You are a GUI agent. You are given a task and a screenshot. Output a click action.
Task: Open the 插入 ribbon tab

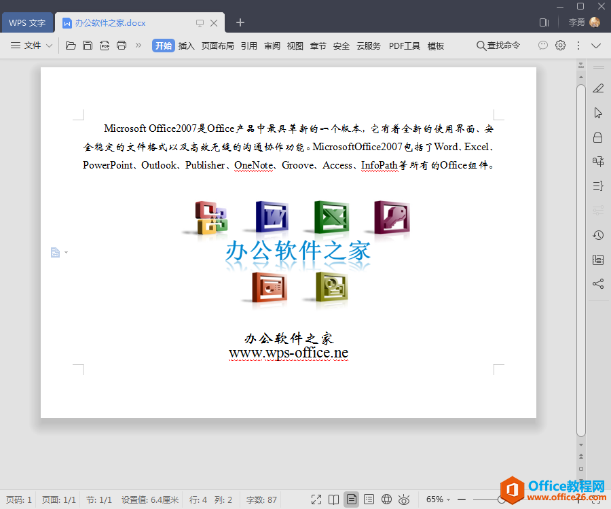186,46
